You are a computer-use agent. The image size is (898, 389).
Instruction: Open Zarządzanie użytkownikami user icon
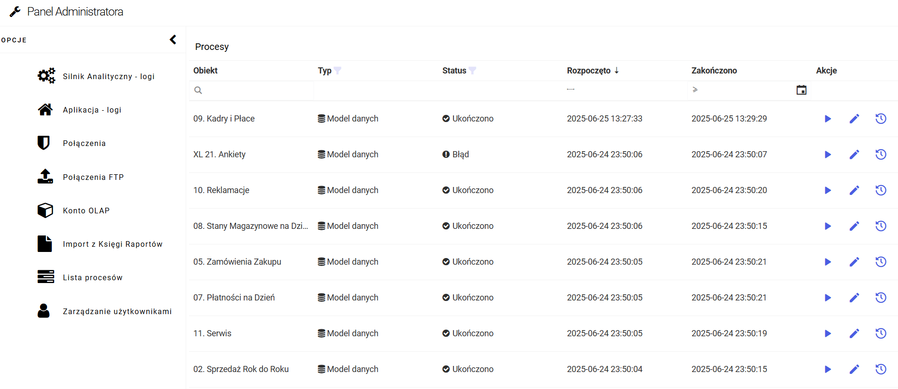click(x=44, y=311)
